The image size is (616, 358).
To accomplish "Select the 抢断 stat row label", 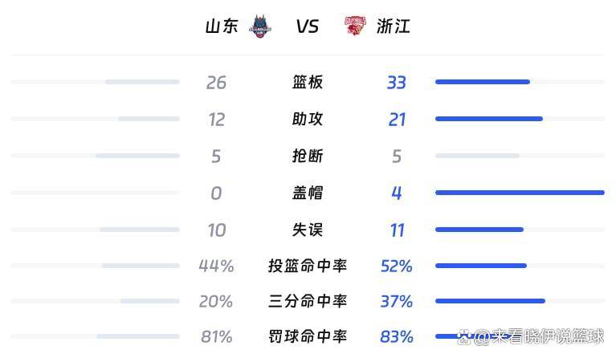I will point(308,156).
